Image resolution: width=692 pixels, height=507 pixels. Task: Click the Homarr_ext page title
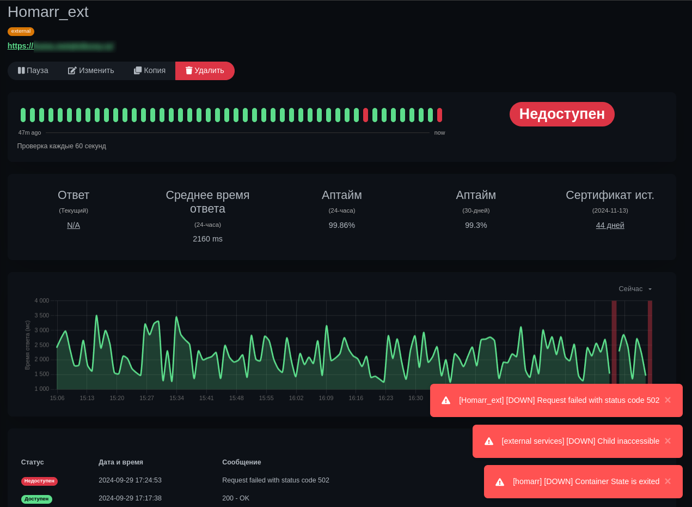[x=48, y=12]
